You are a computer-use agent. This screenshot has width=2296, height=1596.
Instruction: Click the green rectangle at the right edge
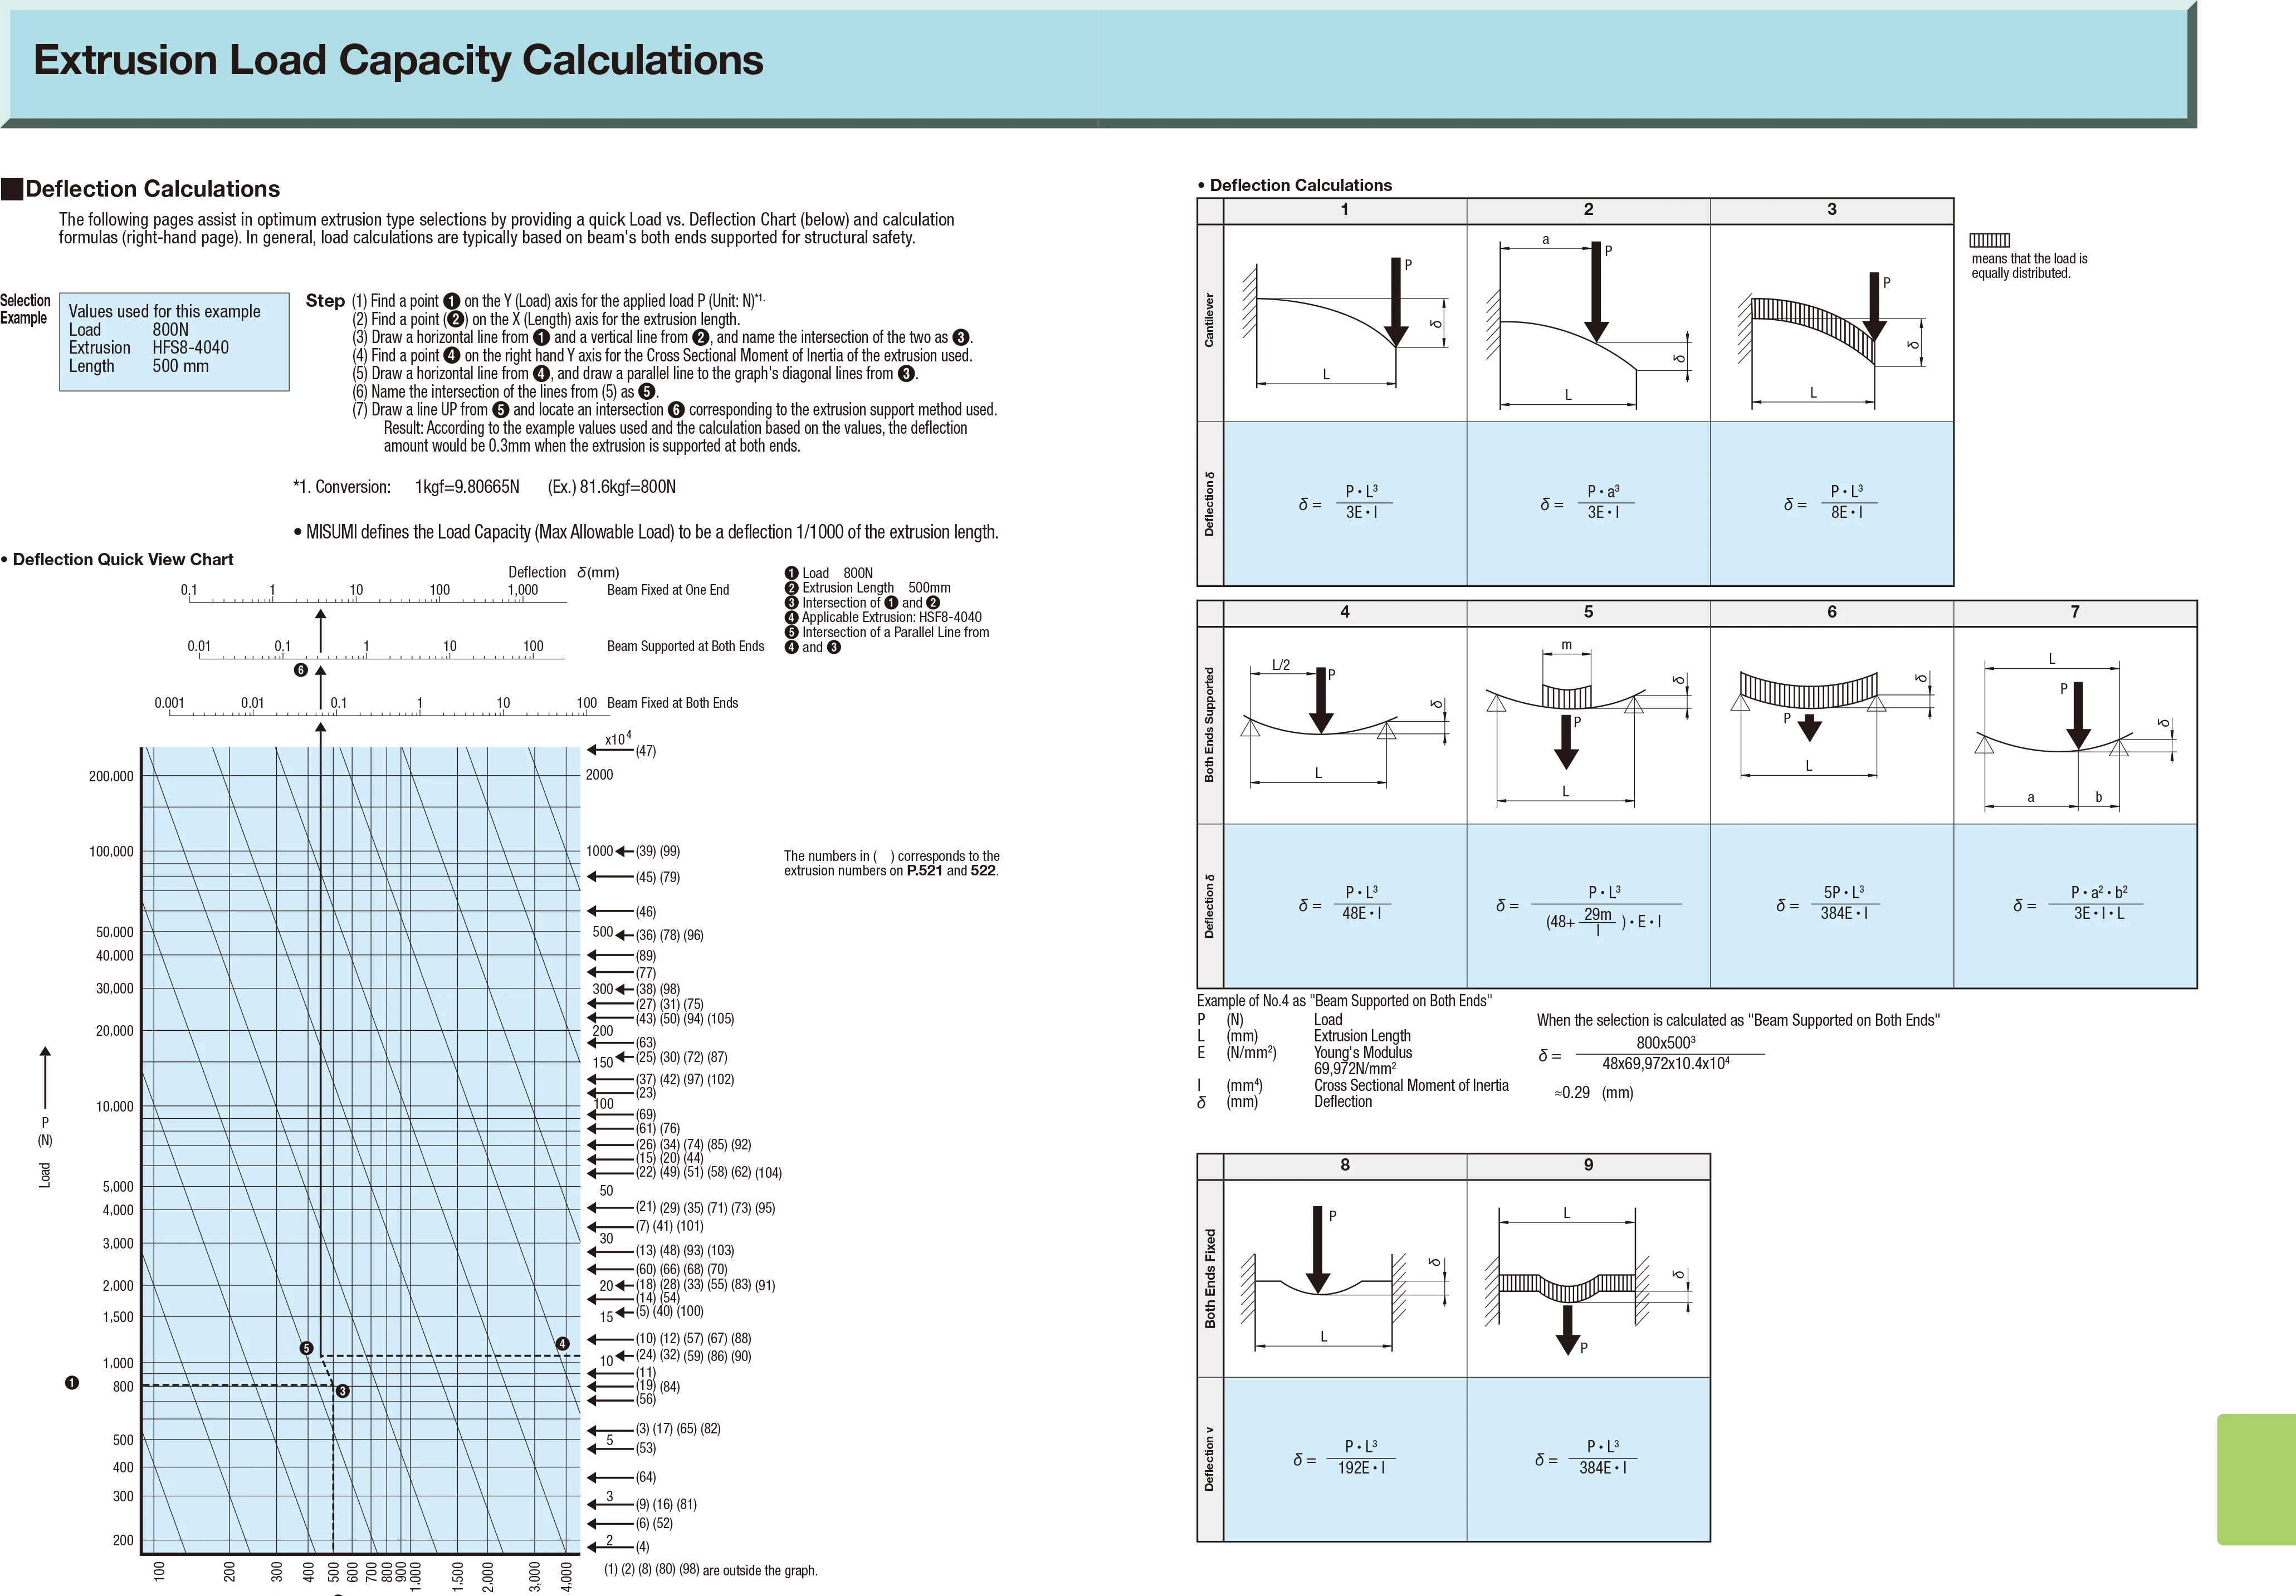(2255, 1479)
